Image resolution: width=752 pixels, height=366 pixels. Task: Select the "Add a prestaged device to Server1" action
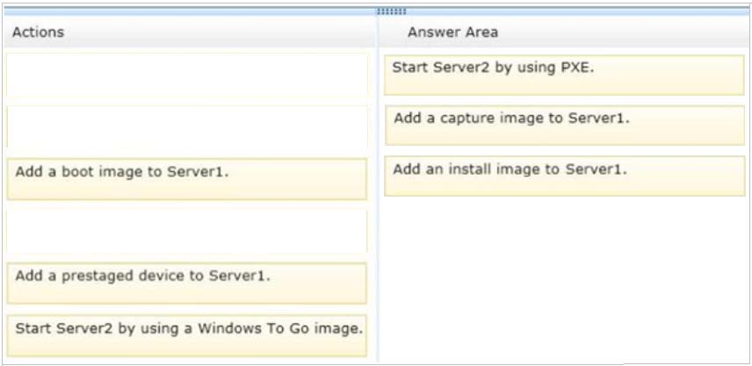[x=186, y=283]
